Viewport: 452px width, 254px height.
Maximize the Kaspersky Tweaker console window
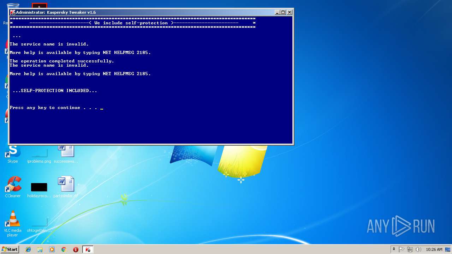point(283,12)
